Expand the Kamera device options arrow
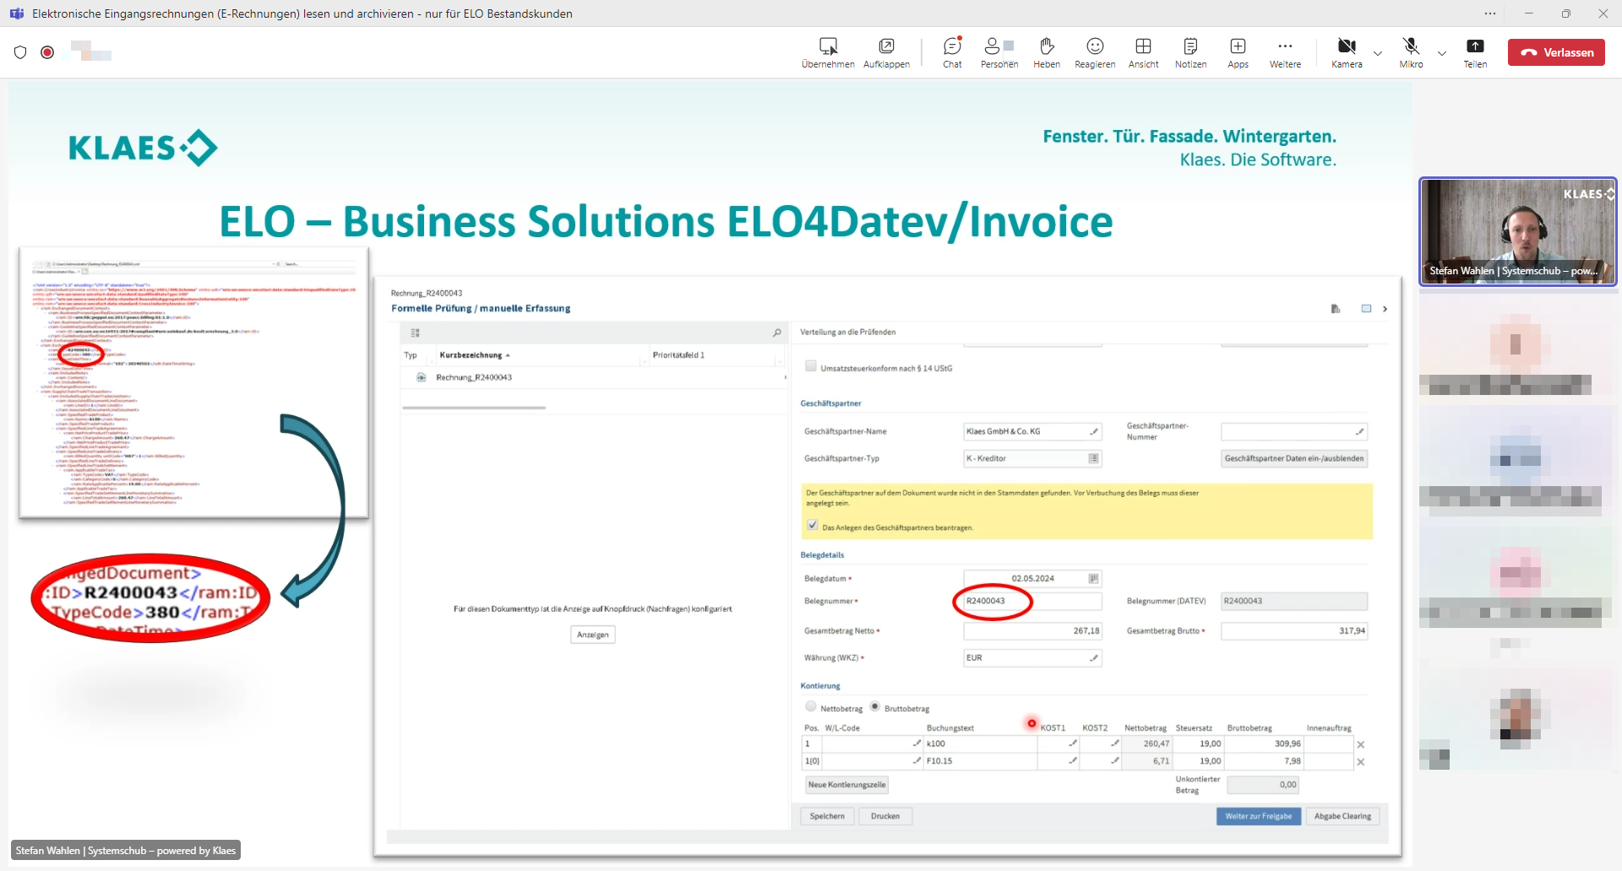 [x=1378, y=53]
